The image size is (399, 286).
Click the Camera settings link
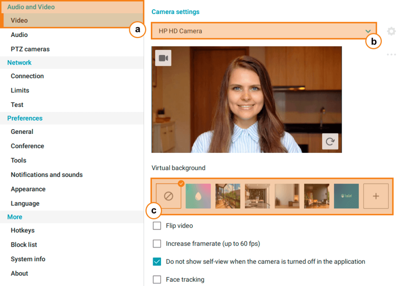tap(175, 12)
